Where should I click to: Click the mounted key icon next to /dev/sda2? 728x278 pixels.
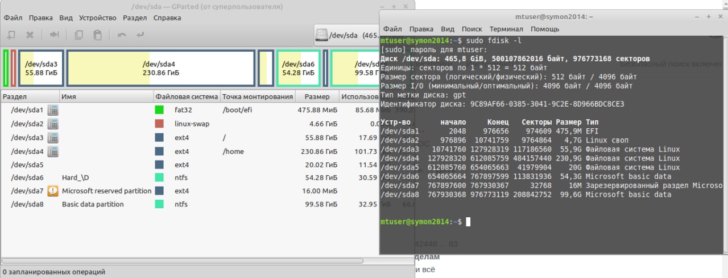52,124
